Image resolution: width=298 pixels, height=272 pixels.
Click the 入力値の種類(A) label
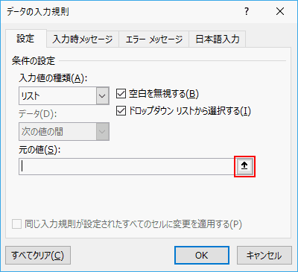pyautogui.click(x=53, y=78)
